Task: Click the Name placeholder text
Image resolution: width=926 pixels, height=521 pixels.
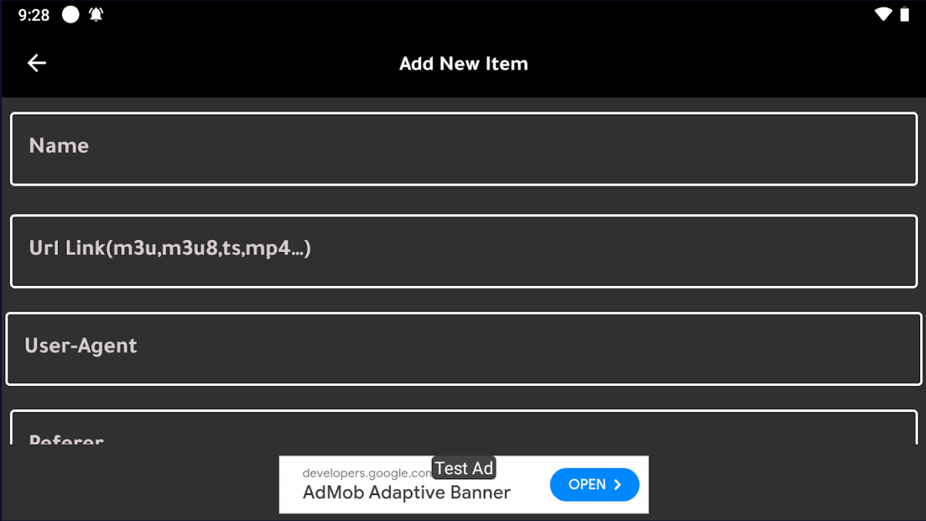Action: [59, 145]
